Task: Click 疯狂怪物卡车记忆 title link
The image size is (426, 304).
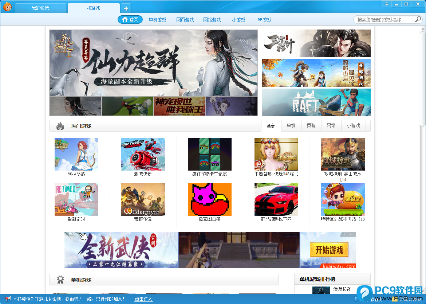Action: pos(209,174)
